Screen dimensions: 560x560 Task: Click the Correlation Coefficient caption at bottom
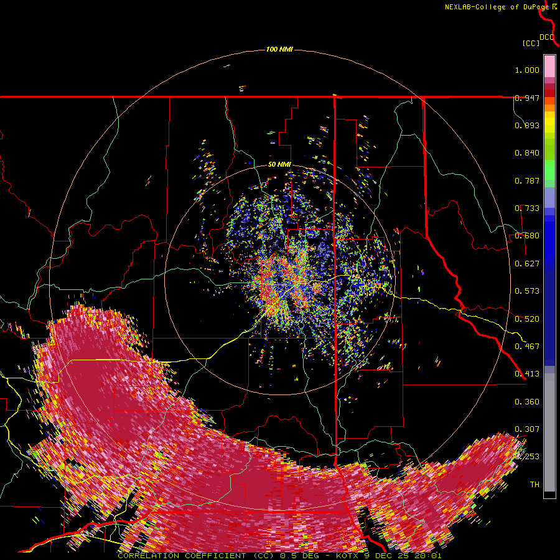click(x=279, y=556)
